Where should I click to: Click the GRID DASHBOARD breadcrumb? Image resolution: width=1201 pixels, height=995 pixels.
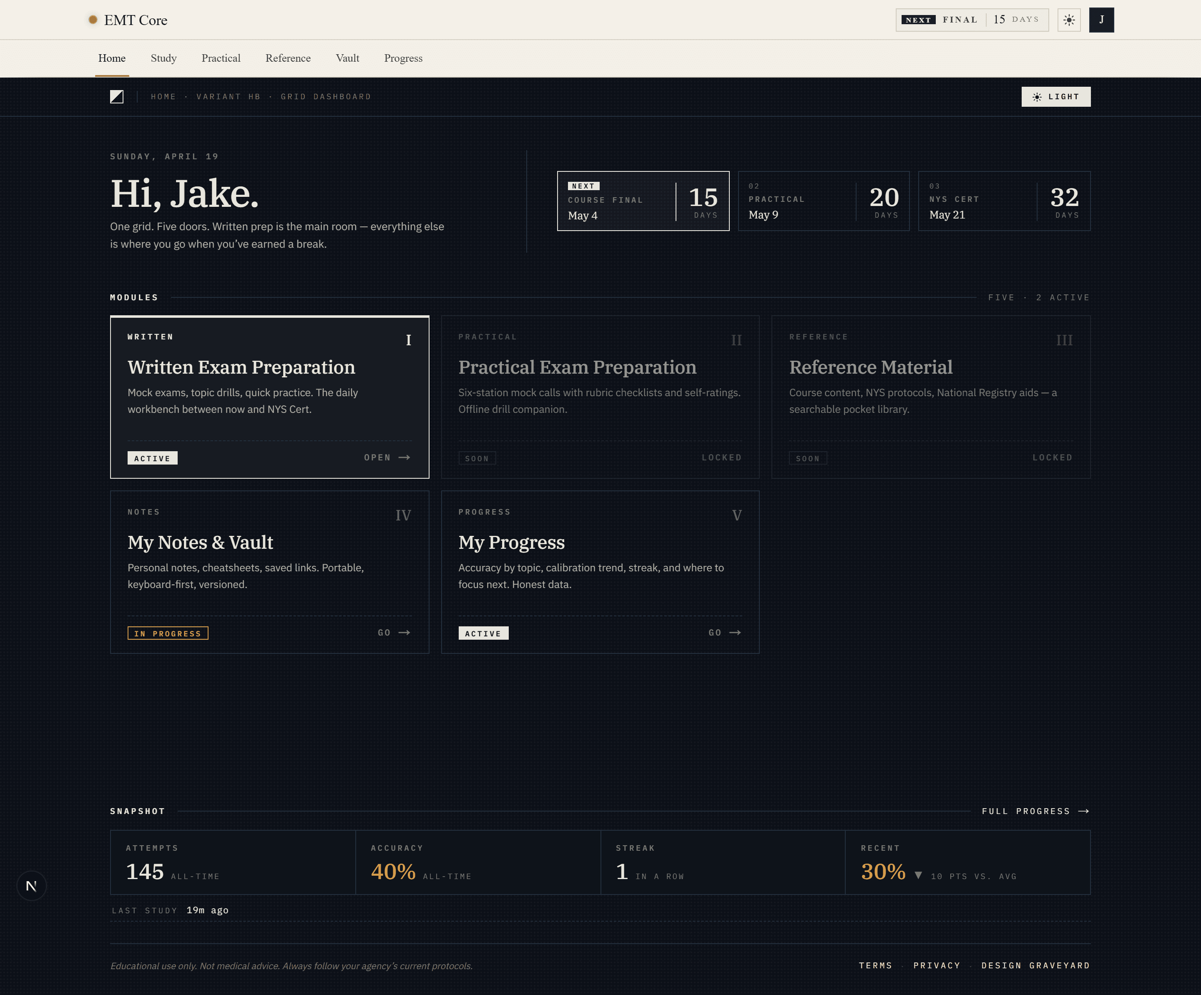click(326, 97)
